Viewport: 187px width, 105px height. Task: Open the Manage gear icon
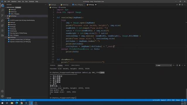2,96
